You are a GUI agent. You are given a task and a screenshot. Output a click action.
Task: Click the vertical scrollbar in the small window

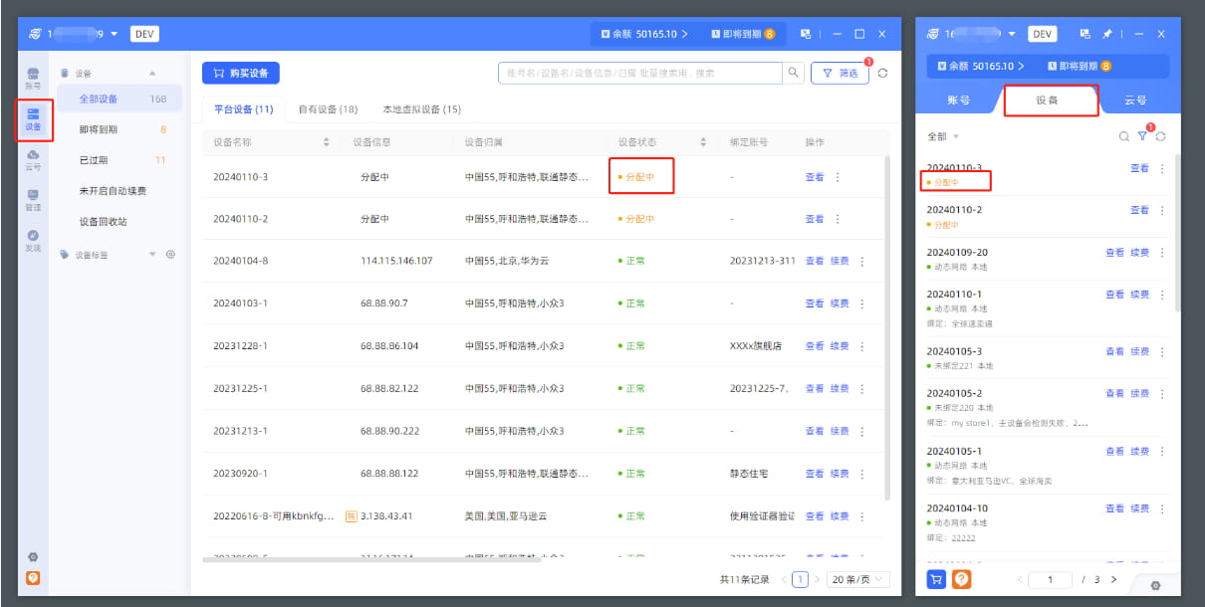click(1176, 234)
